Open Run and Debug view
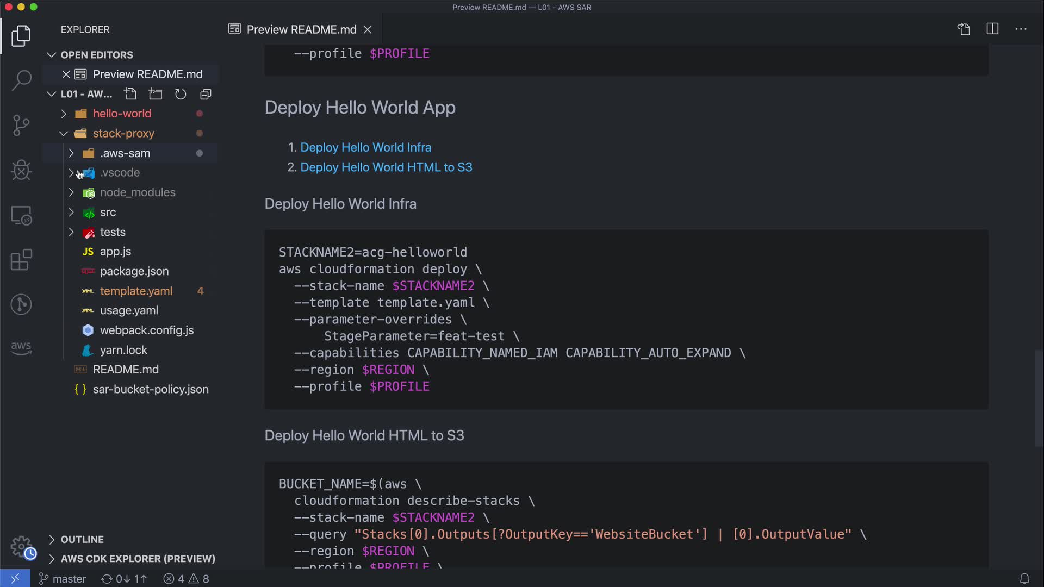 point(21,170)
